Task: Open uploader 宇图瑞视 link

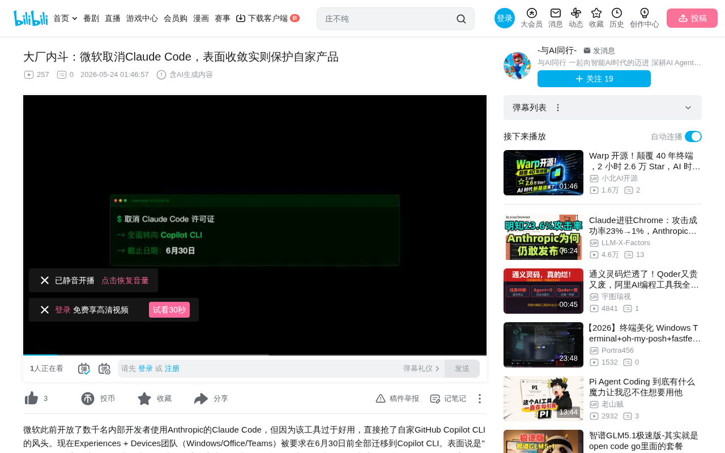Action: (x=616, y=297)
